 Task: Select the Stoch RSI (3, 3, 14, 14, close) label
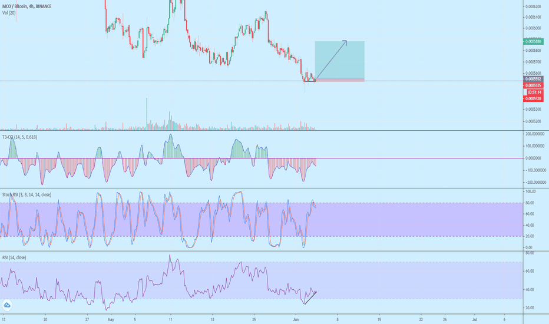[27, 194]
